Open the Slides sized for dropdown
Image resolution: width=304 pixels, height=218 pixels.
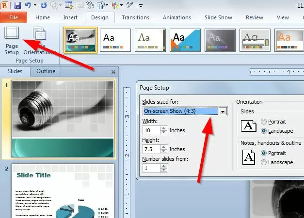(x=223, y=111)
